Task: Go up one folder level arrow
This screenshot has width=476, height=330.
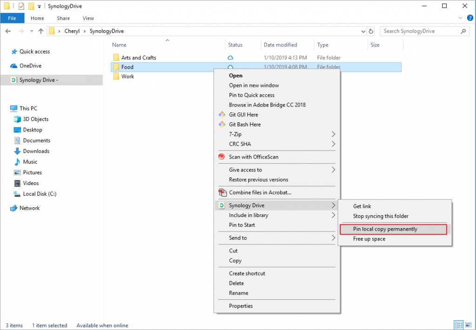Action: pyautogui.click(x=41, y=31)
